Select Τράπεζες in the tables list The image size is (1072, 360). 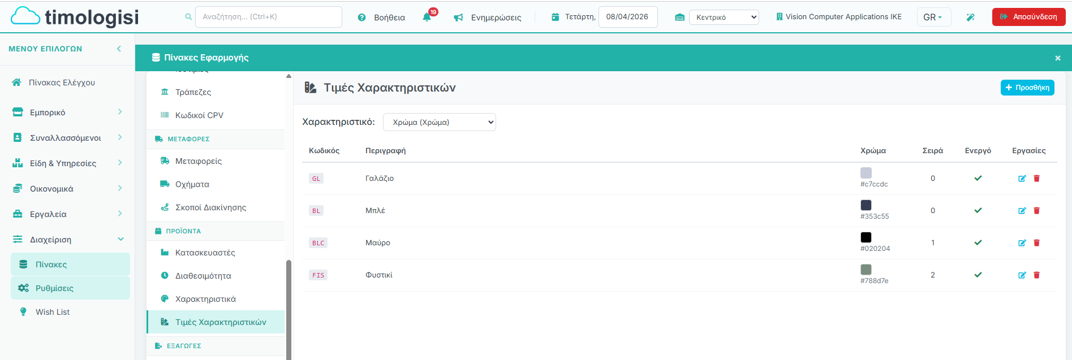[216, 92]
